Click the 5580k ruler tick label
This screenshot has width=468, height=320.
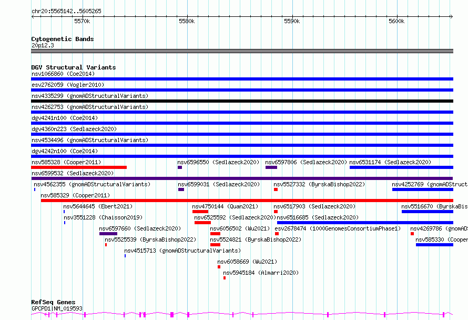point(187,21)
